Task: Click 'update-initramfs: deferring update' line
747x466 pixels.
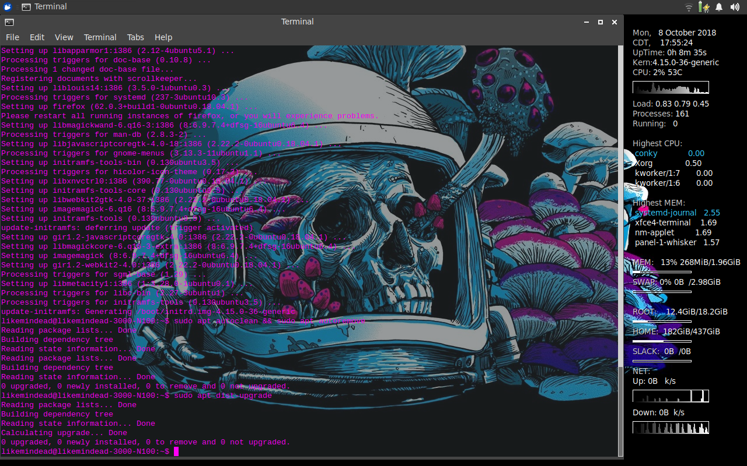Action: (127, 228)
